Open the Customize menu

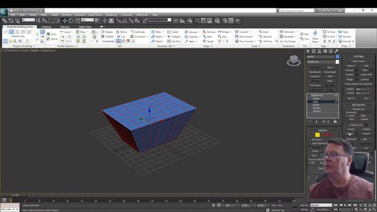127,15
